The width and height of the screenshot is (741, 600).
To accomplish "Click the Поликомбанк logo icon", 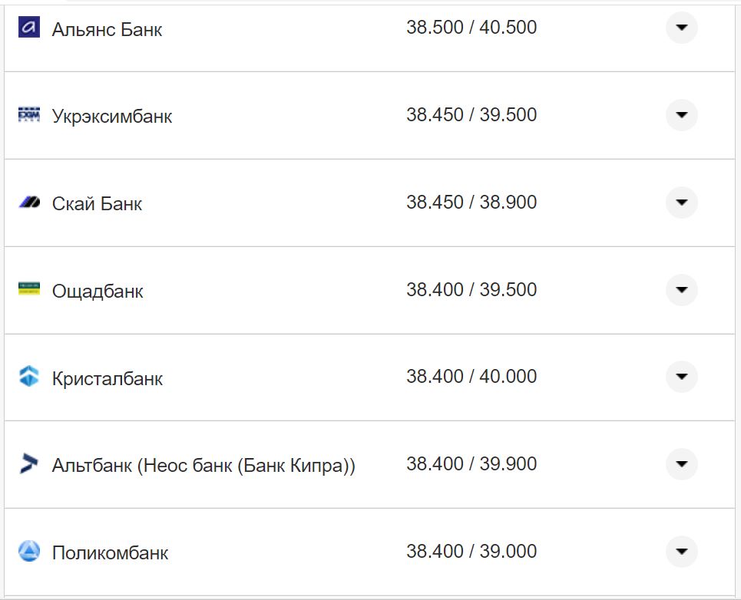I will point(28,551).
